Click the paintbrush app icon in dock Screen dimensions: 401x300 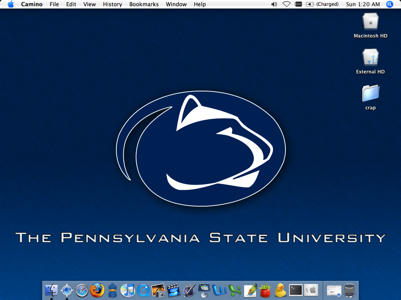click(250, 290)
